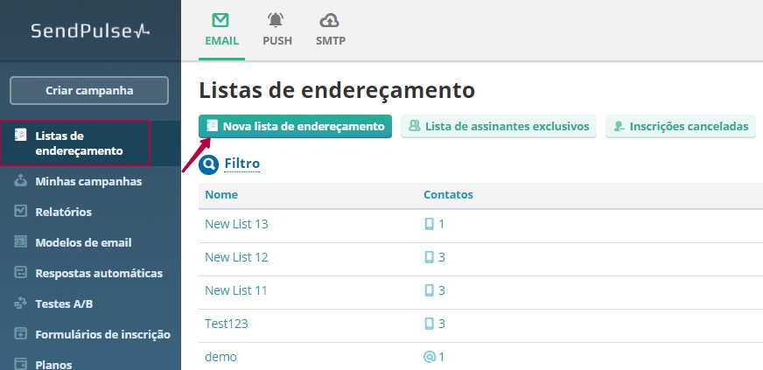
Task: Create a Nova lista de endereçamento
Action: [295, 127]
